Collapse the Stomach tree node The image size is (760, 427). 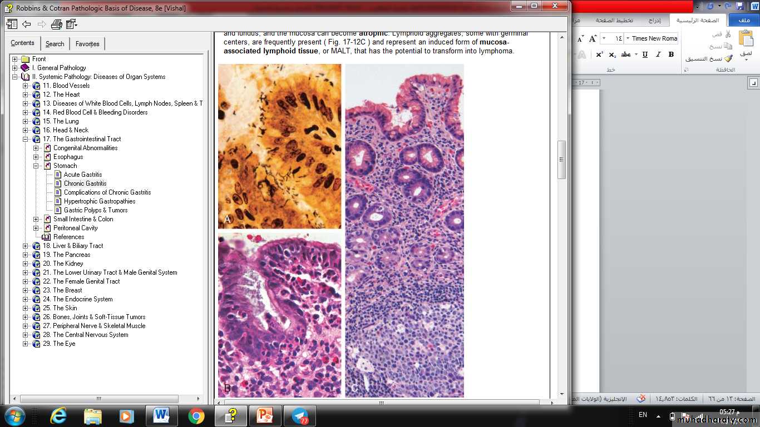36,166
